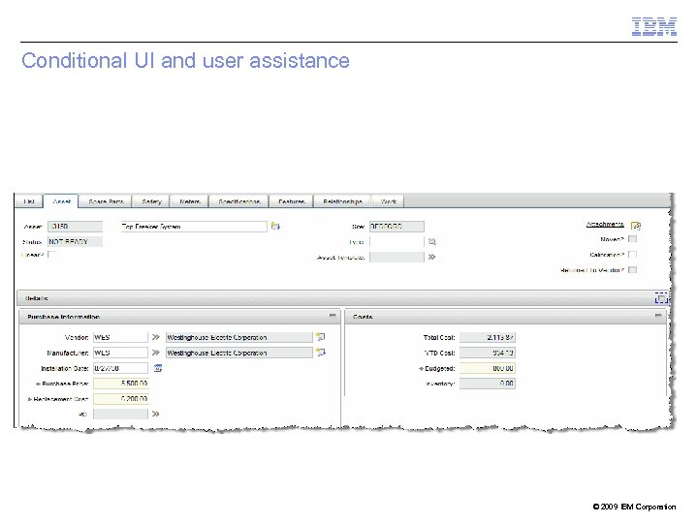Click the Installation Date field
The width and height of the screenshot is (698, 523).
[120, 368]
